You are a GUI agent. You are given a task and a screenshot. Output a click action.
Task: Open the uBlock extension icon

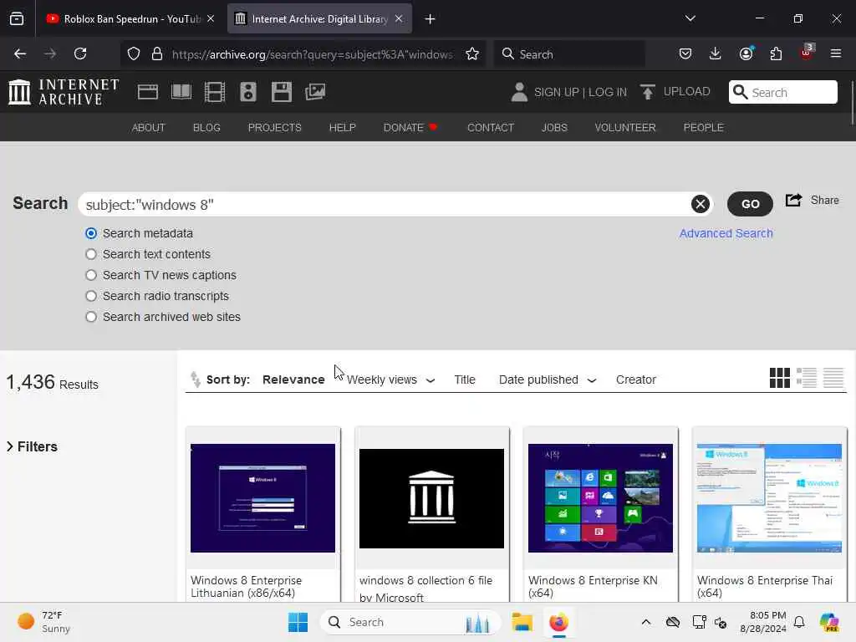[x=807, y=53]
